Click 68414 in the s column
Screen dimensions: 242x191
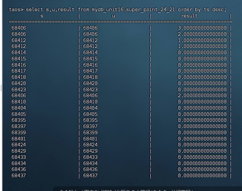click(19, 53)
